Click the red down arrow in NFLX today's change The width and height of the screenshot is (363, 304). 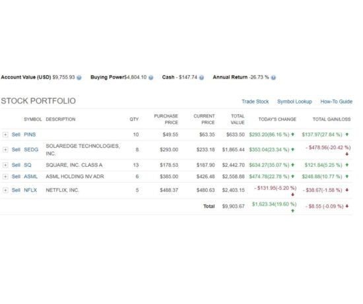(292, 195)
